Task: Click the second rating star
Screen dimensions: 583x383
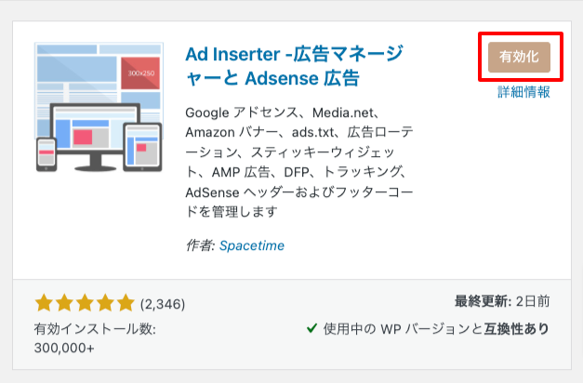Action: pyautogui.click(x=64, y=302)
